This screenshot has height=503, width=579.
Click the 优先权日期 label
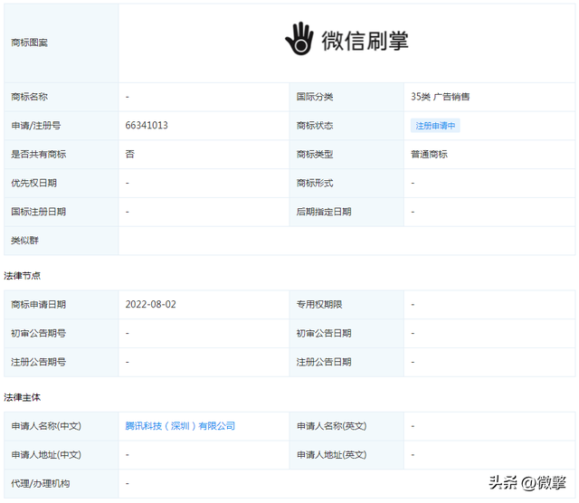click(34, 183)
